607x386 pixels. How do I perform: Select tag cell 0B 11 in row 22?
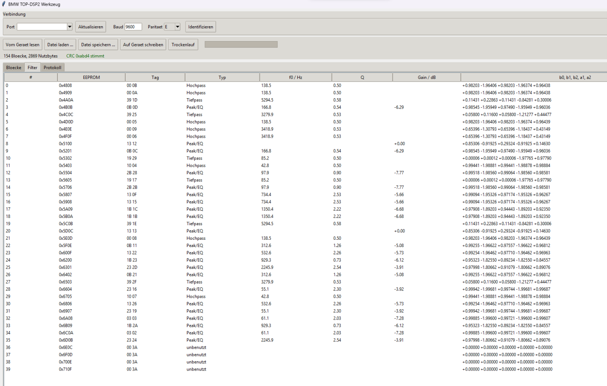[x=132, y=246]
